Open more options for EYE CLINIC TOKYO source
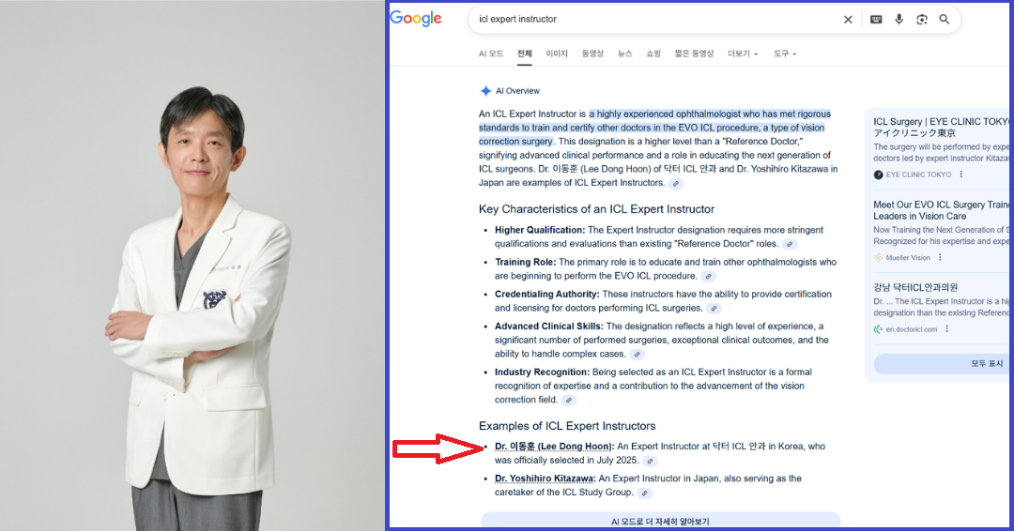 coord(961,174)
